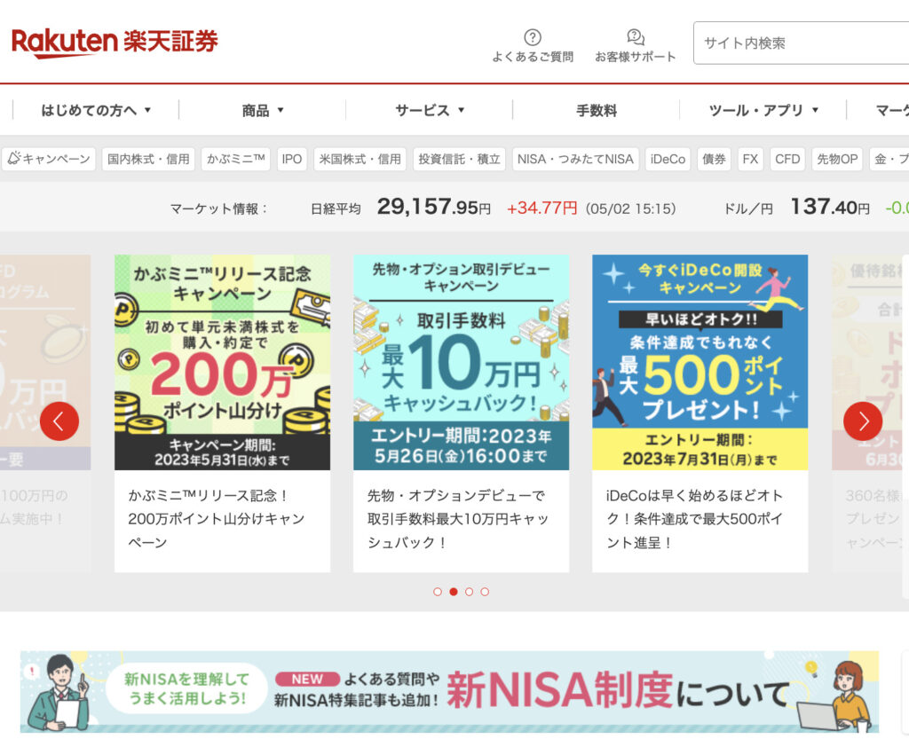Open the 新NISA制度について banner
Screen dimensions: 909x747
[449, 692]
